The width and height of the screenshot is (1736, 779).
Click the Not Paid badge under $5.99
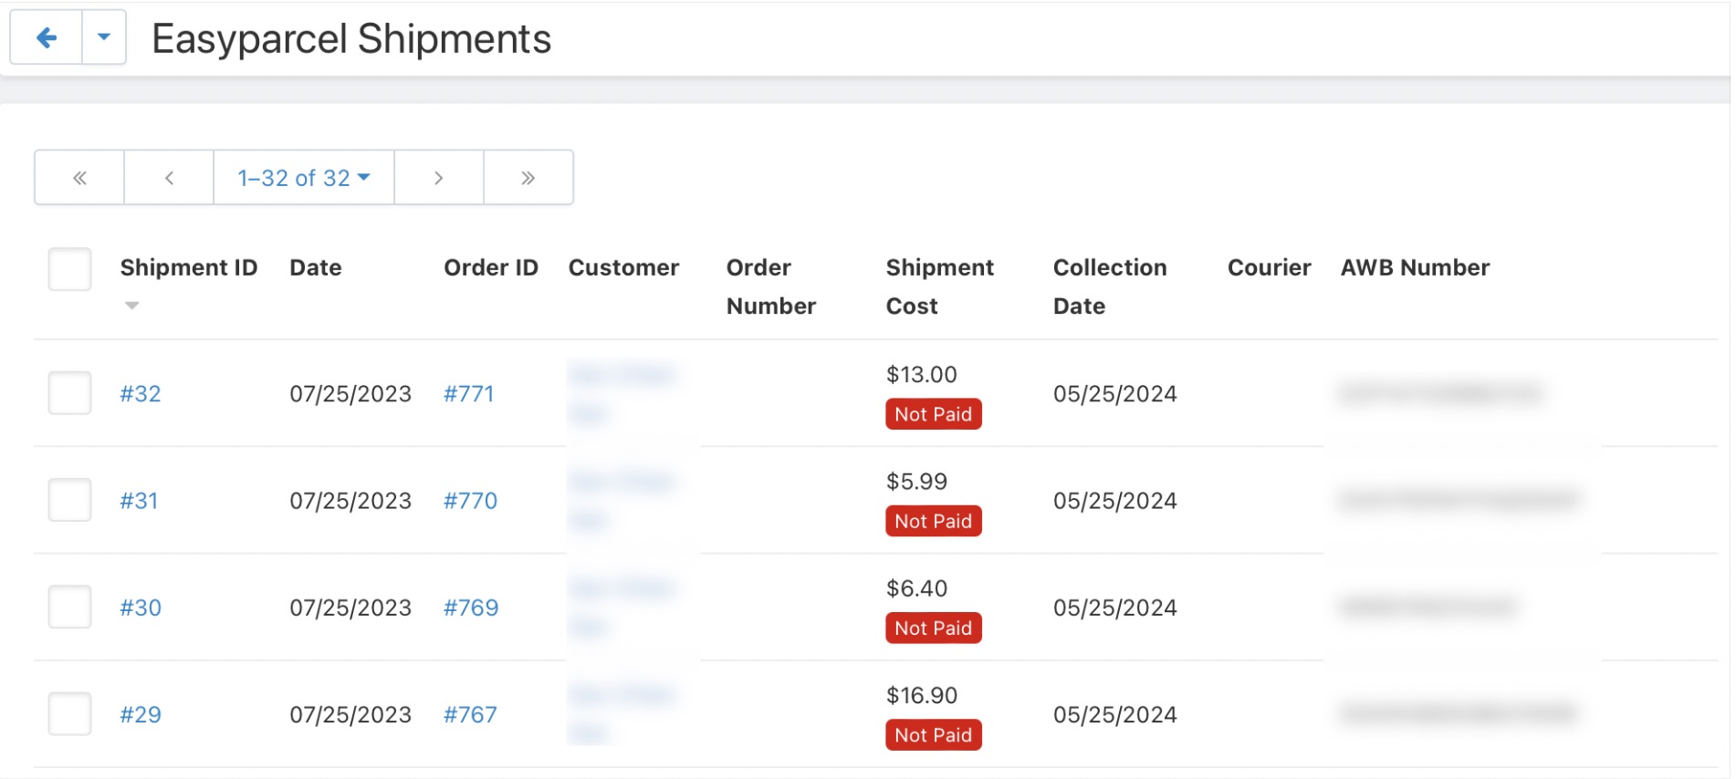pyautogui.click(x=934, y=521)
